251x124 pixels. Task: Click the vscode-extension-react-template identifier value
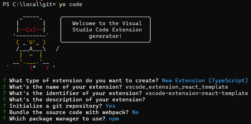pyautogui.click(x=197, y=93)
